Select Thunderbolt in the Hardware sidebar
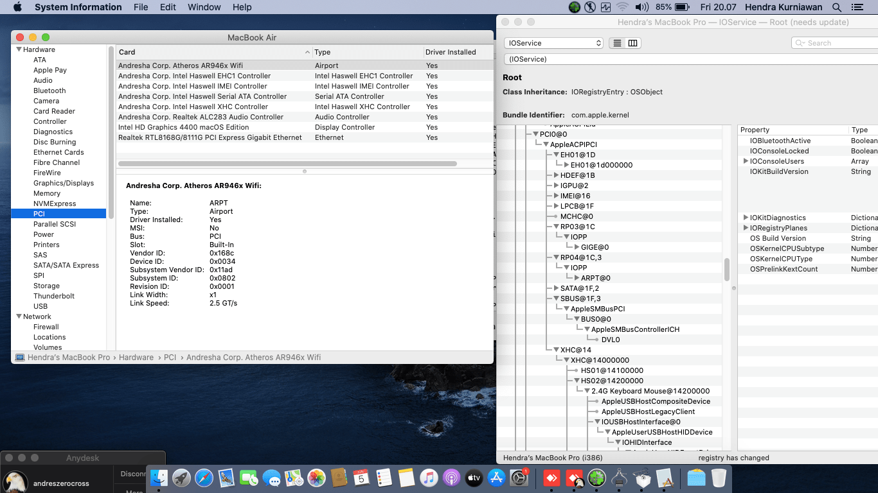Viewport: 878px width, 493px height. (x=54, y=296)
